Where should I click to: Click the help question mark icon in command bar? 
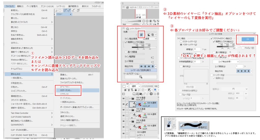[x=78, y=10]
